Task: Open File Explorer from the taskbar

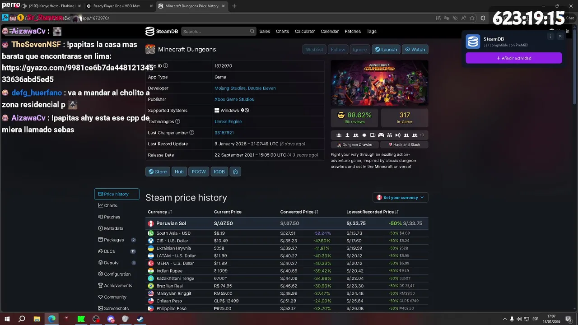Action: click(x=37, y=319)
